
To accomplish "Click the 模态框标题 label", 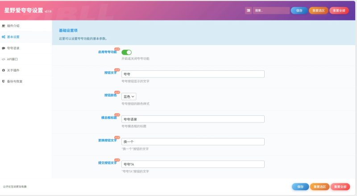I will 109,118.
